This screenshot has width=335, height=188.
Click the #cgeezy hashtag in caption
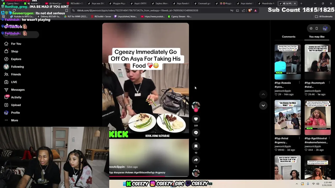(x=160, y=172)
